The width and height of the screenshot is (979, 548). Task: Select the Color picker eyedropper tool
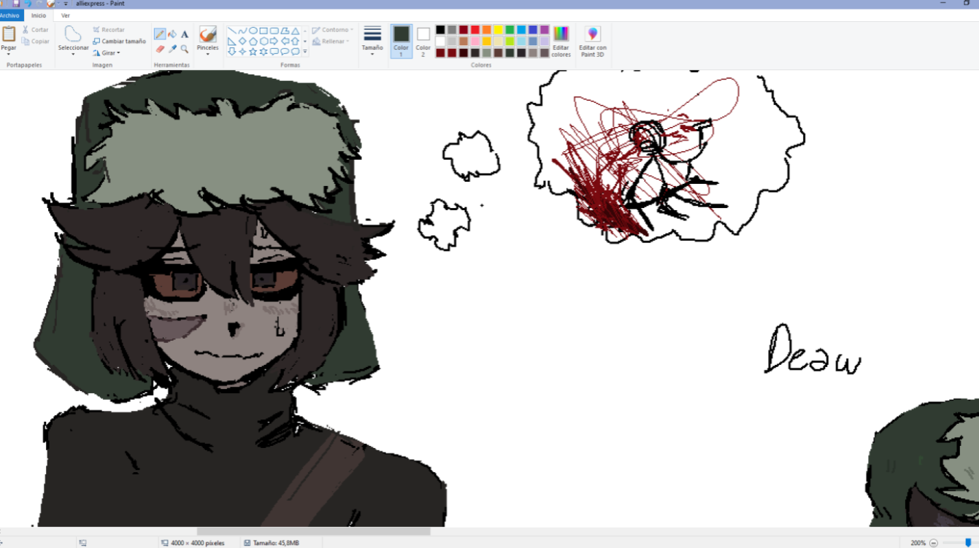tap(172, 49)
